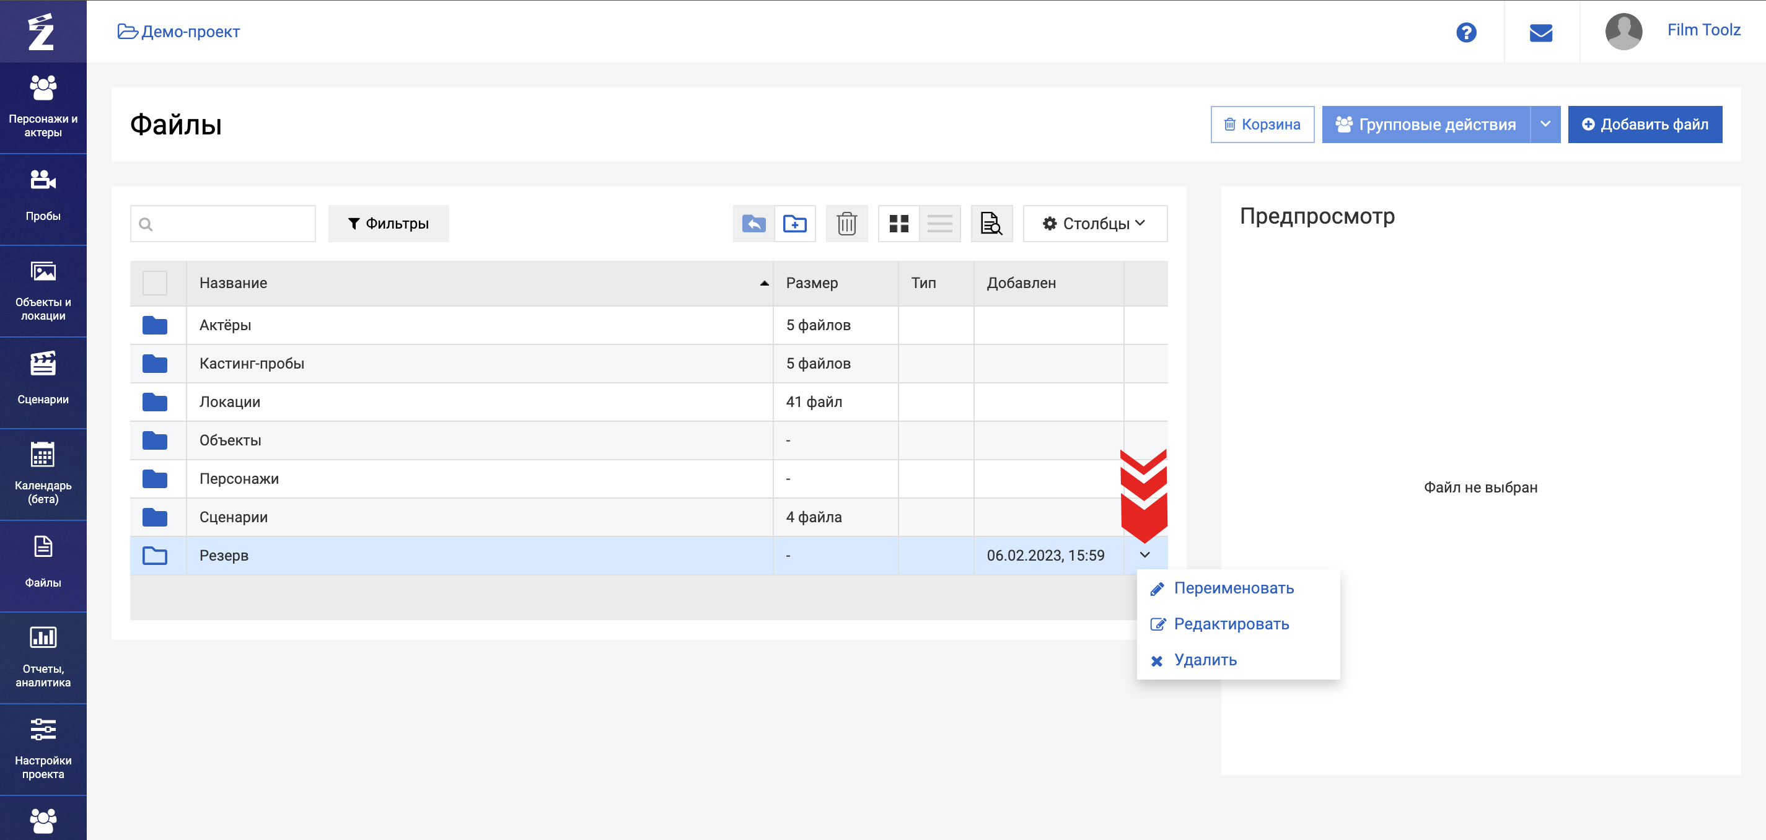The height and width of the screenshot is (840, 1766).
Task: Click the Кастинг-пробы folder icon
Action: point(155,363)
